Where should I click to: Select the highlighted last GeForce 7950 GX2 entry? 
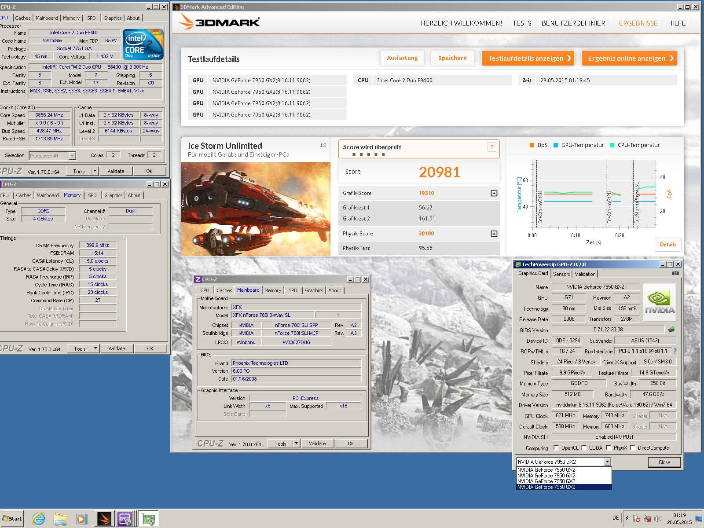tap(564, 487)
